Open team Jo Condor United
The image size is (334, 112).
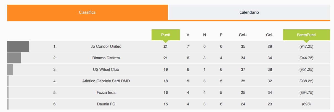106,46
